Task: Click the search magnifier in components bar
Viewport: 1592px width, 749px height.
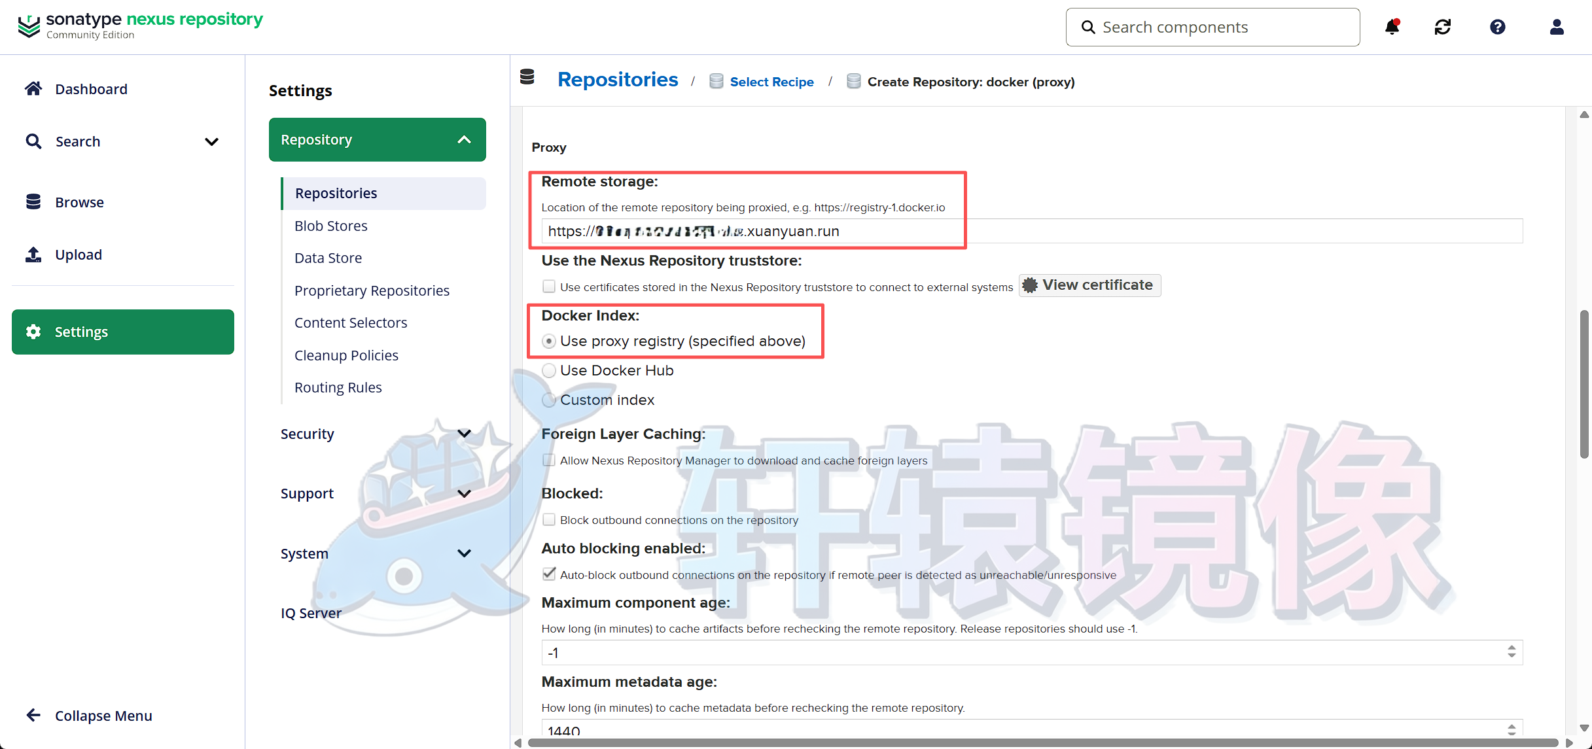Action: pyautogui.click(x=1089, y=27)
